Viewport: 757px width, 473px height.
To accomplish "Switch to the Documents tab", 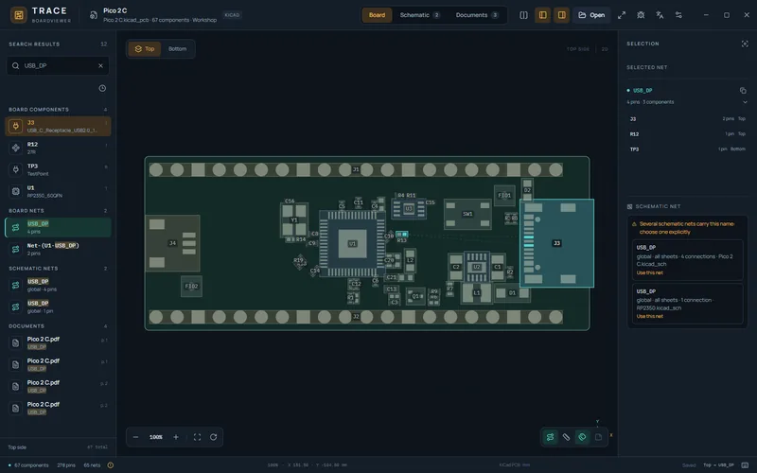I will pyautogui.click(x=477, y=15).
